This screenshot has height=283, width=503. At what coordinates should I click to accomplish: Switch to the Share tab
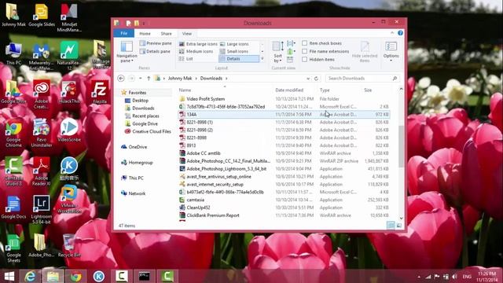166,33
